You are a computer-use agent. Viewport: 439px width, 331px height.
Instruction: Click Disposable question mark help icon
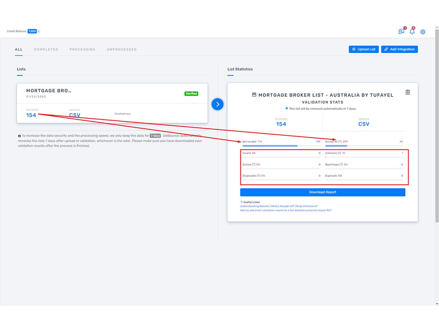(259, 176)
